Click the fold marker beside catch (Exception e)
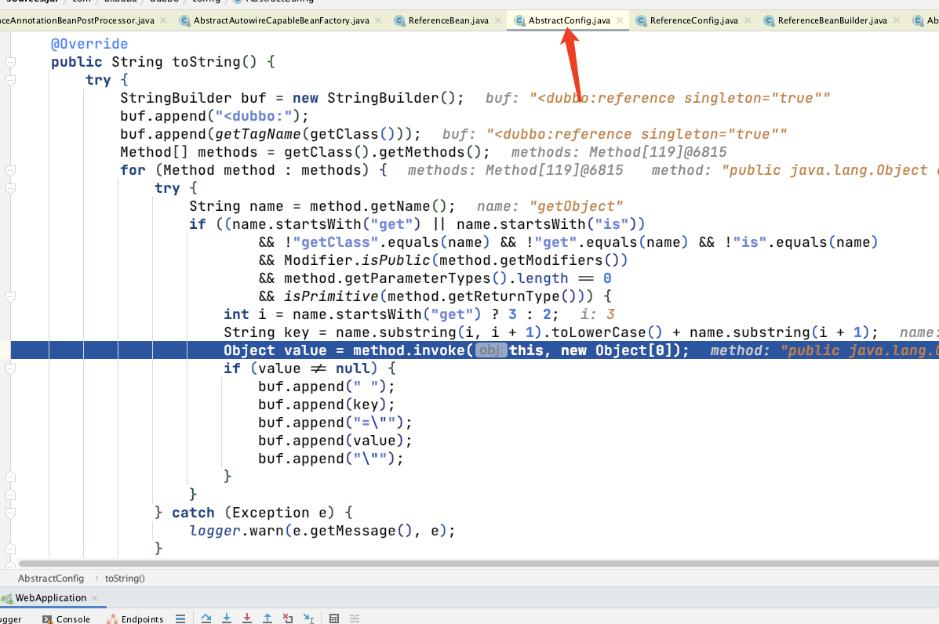 click(x=10, y=513)
